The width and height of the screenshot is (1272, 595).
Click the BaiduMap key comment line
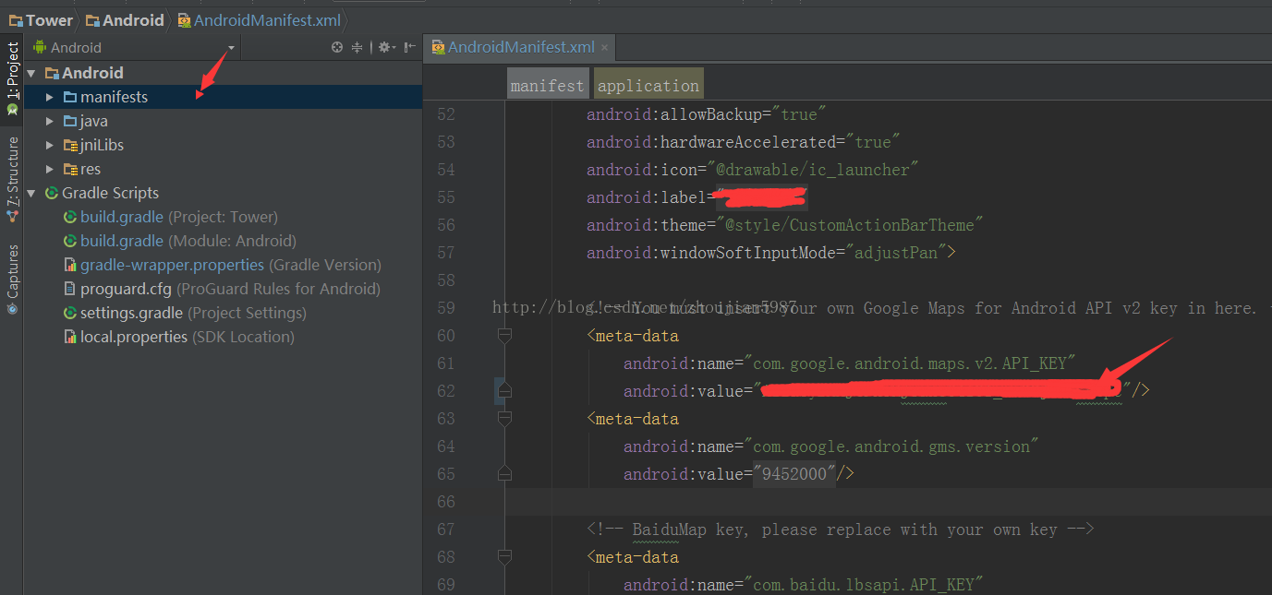[x=840, y=530]
